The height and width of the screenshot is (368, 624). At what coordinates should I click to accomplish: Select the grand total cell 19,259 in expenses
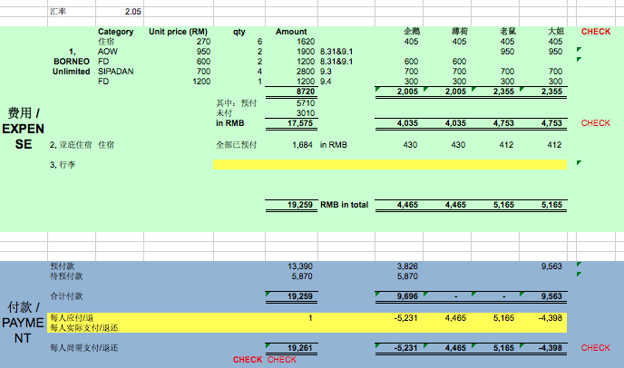(x=300, y=205)
